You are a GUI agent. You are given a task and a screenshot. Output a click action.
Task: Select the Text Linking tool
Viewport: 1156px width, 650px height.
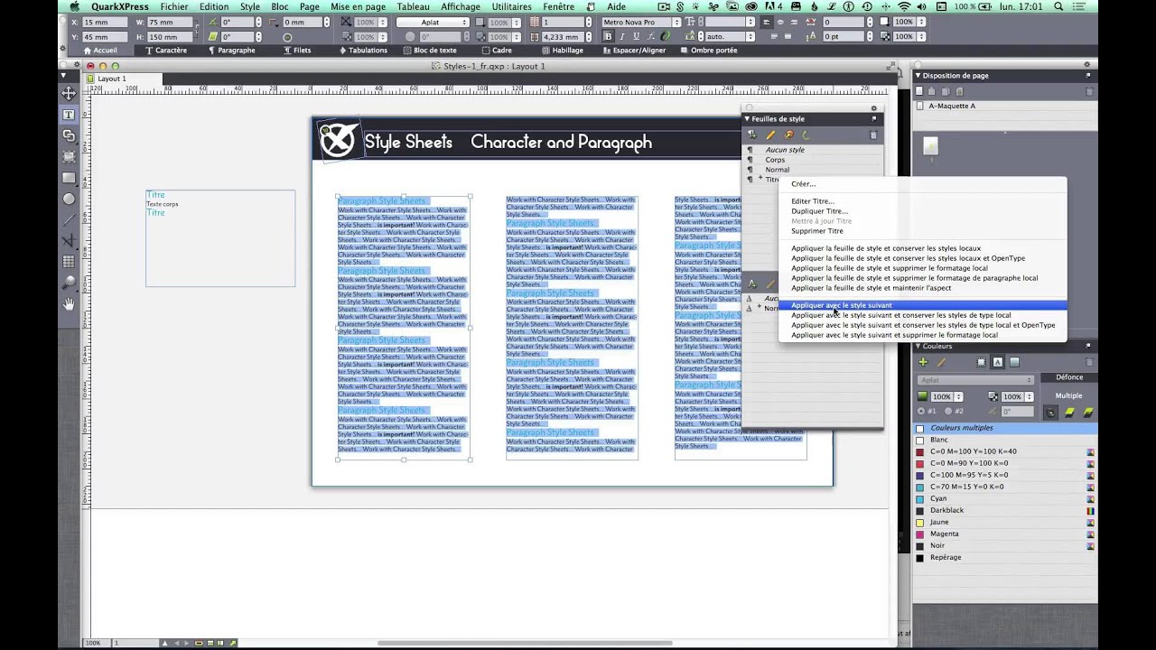point(69,135)
